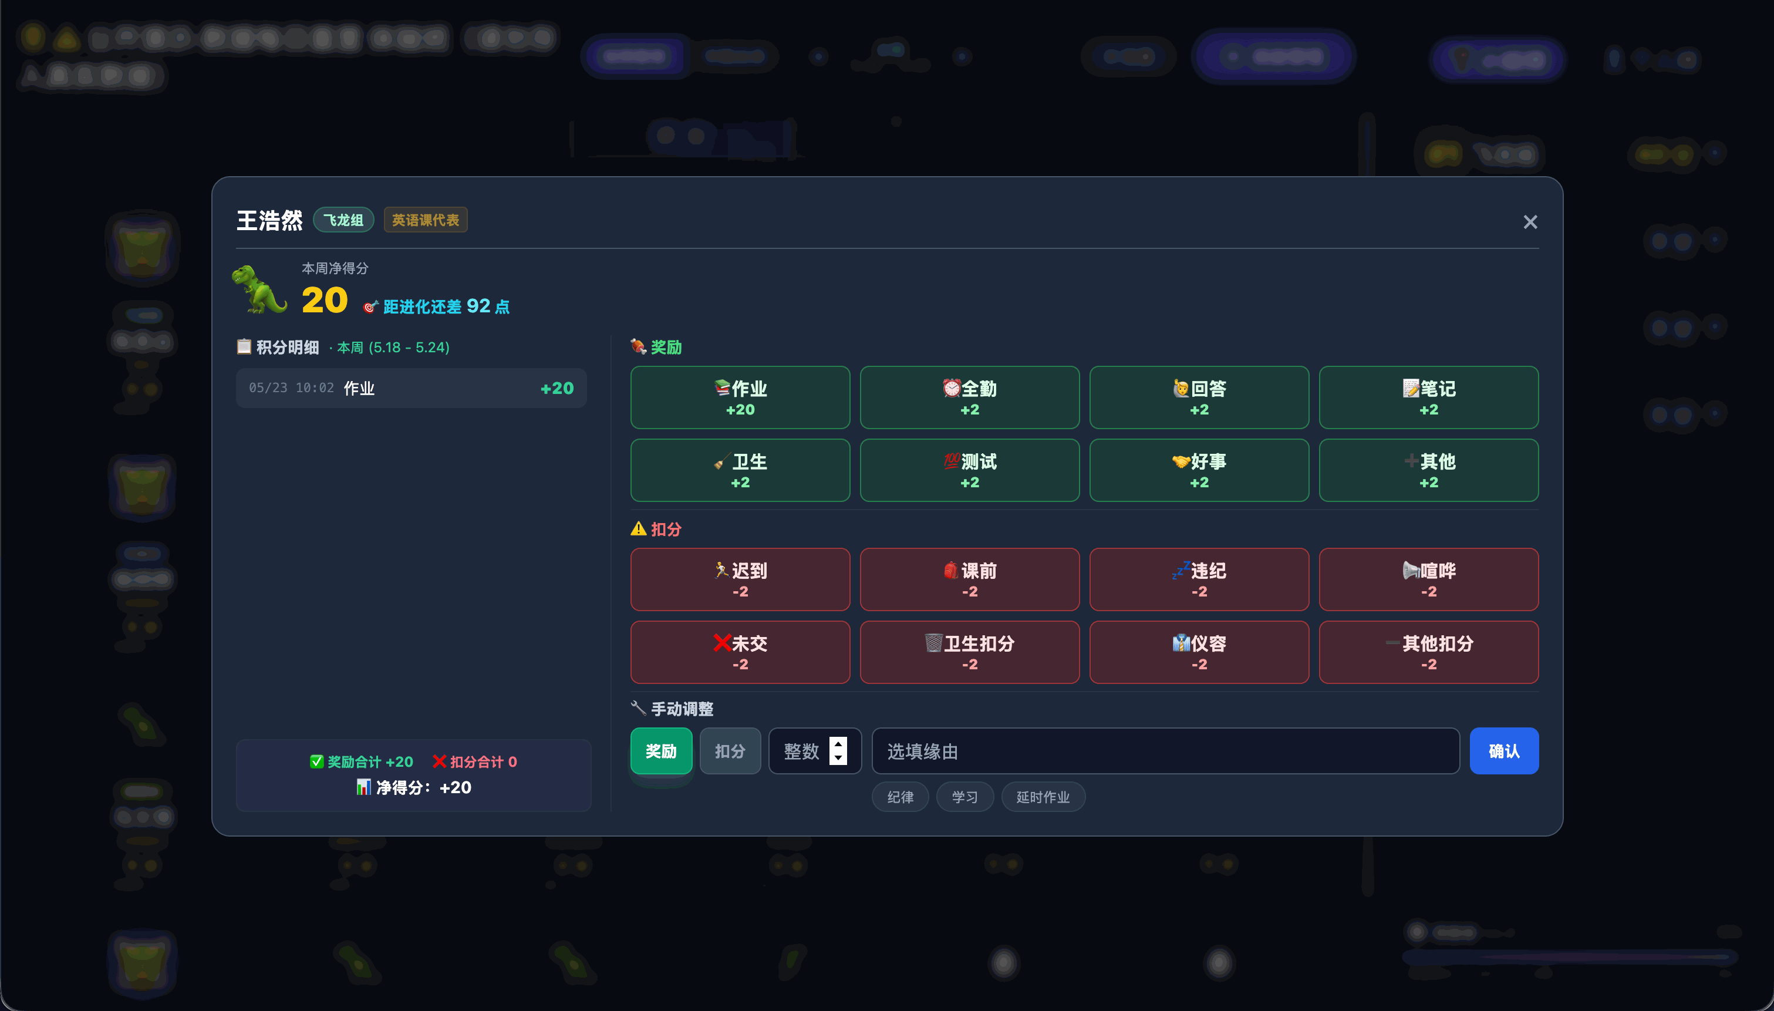
Task: Click the 奖励合计 +20 total
Action: pyautogui.click(x=362, y=761)
